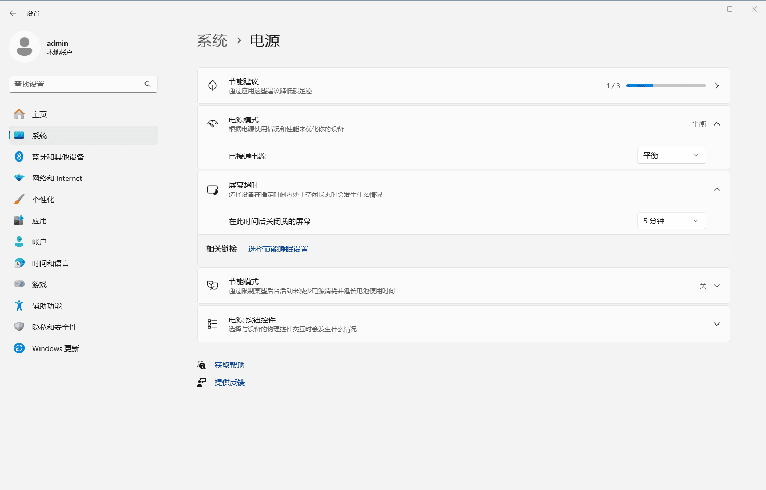Click the give feedback (提供反馈) icon
Viewport: 766px width, 490px height.
point(201,383)
